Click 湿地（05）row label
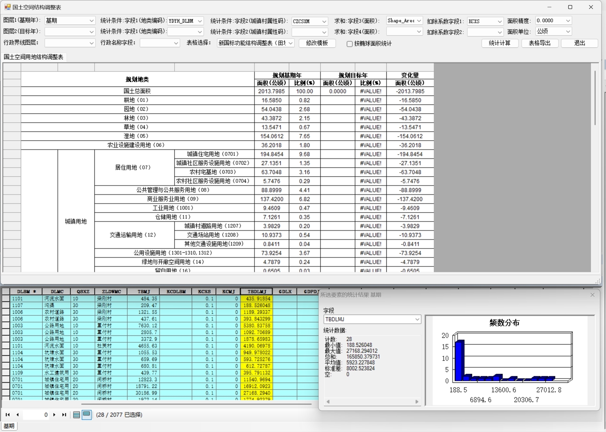 (137, 136)
